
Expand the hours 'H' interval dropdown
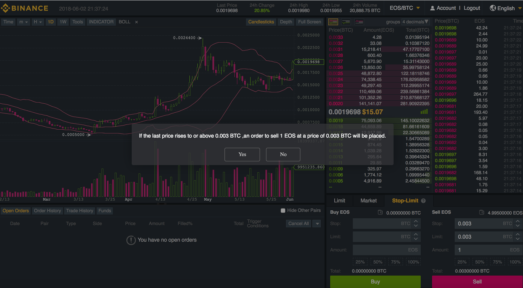[38, 22]
